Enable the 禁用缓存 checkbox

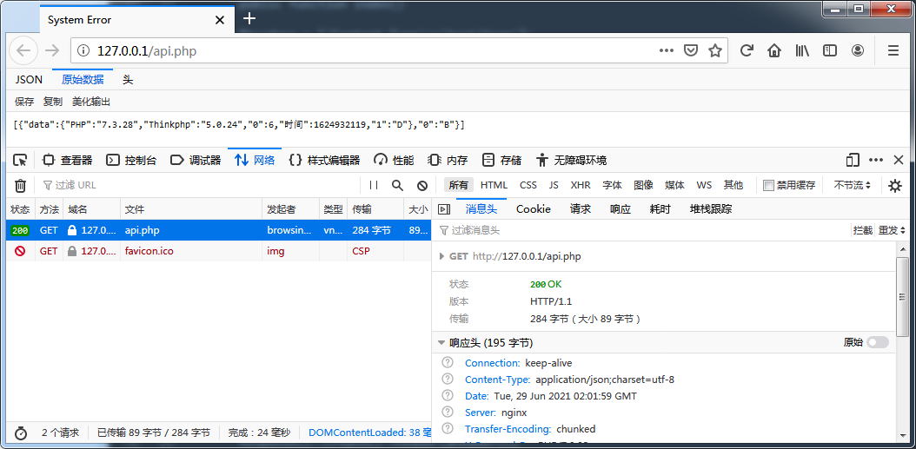coord(769,185)
